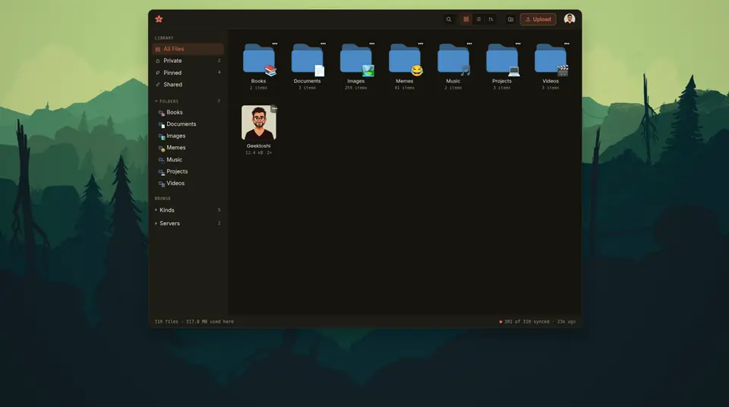Image resolution: width=729 pixels, height=407 pixels.
Task: Open the Memes folder icon in grid
Action: 405,59
